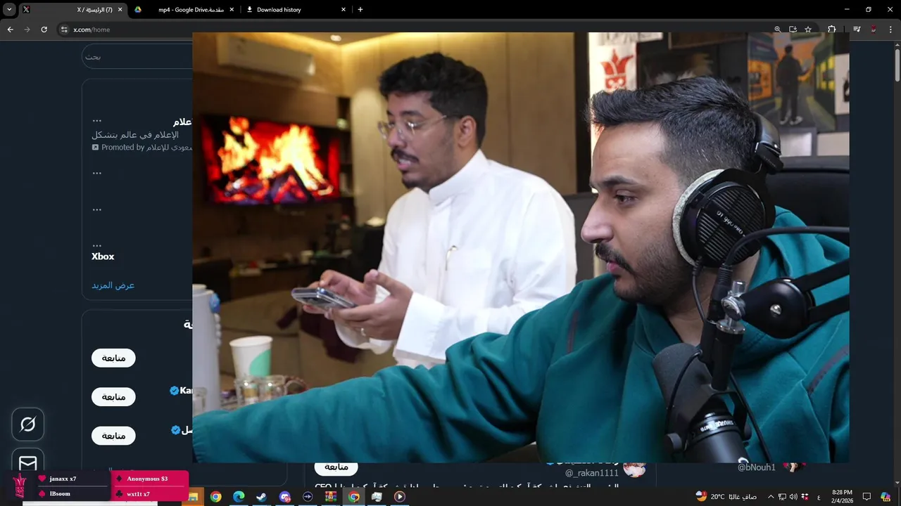Open the Chrome three-dot menu
Screen dimensions: 901x506
click(x=890, y=30)
